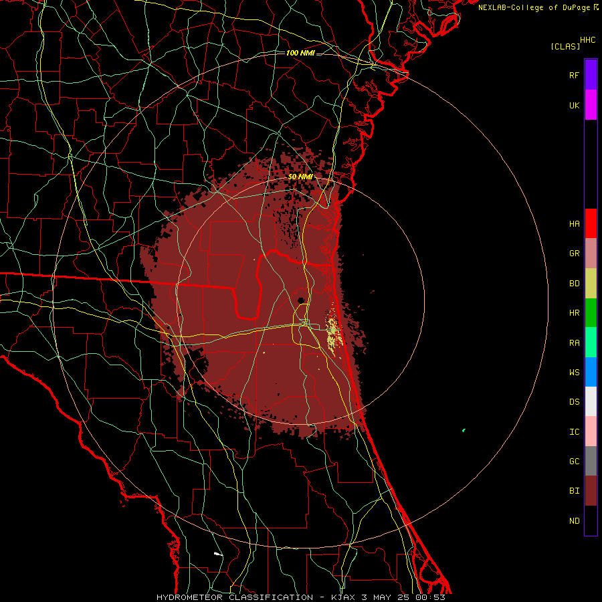Click the RF purple legend swatch
The height and width of the screenshot is (602, 602).
point(591,75)
